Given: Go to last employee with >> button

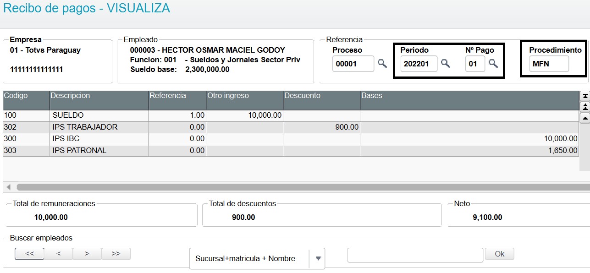Looking at the screenshot, I should 116,254.
